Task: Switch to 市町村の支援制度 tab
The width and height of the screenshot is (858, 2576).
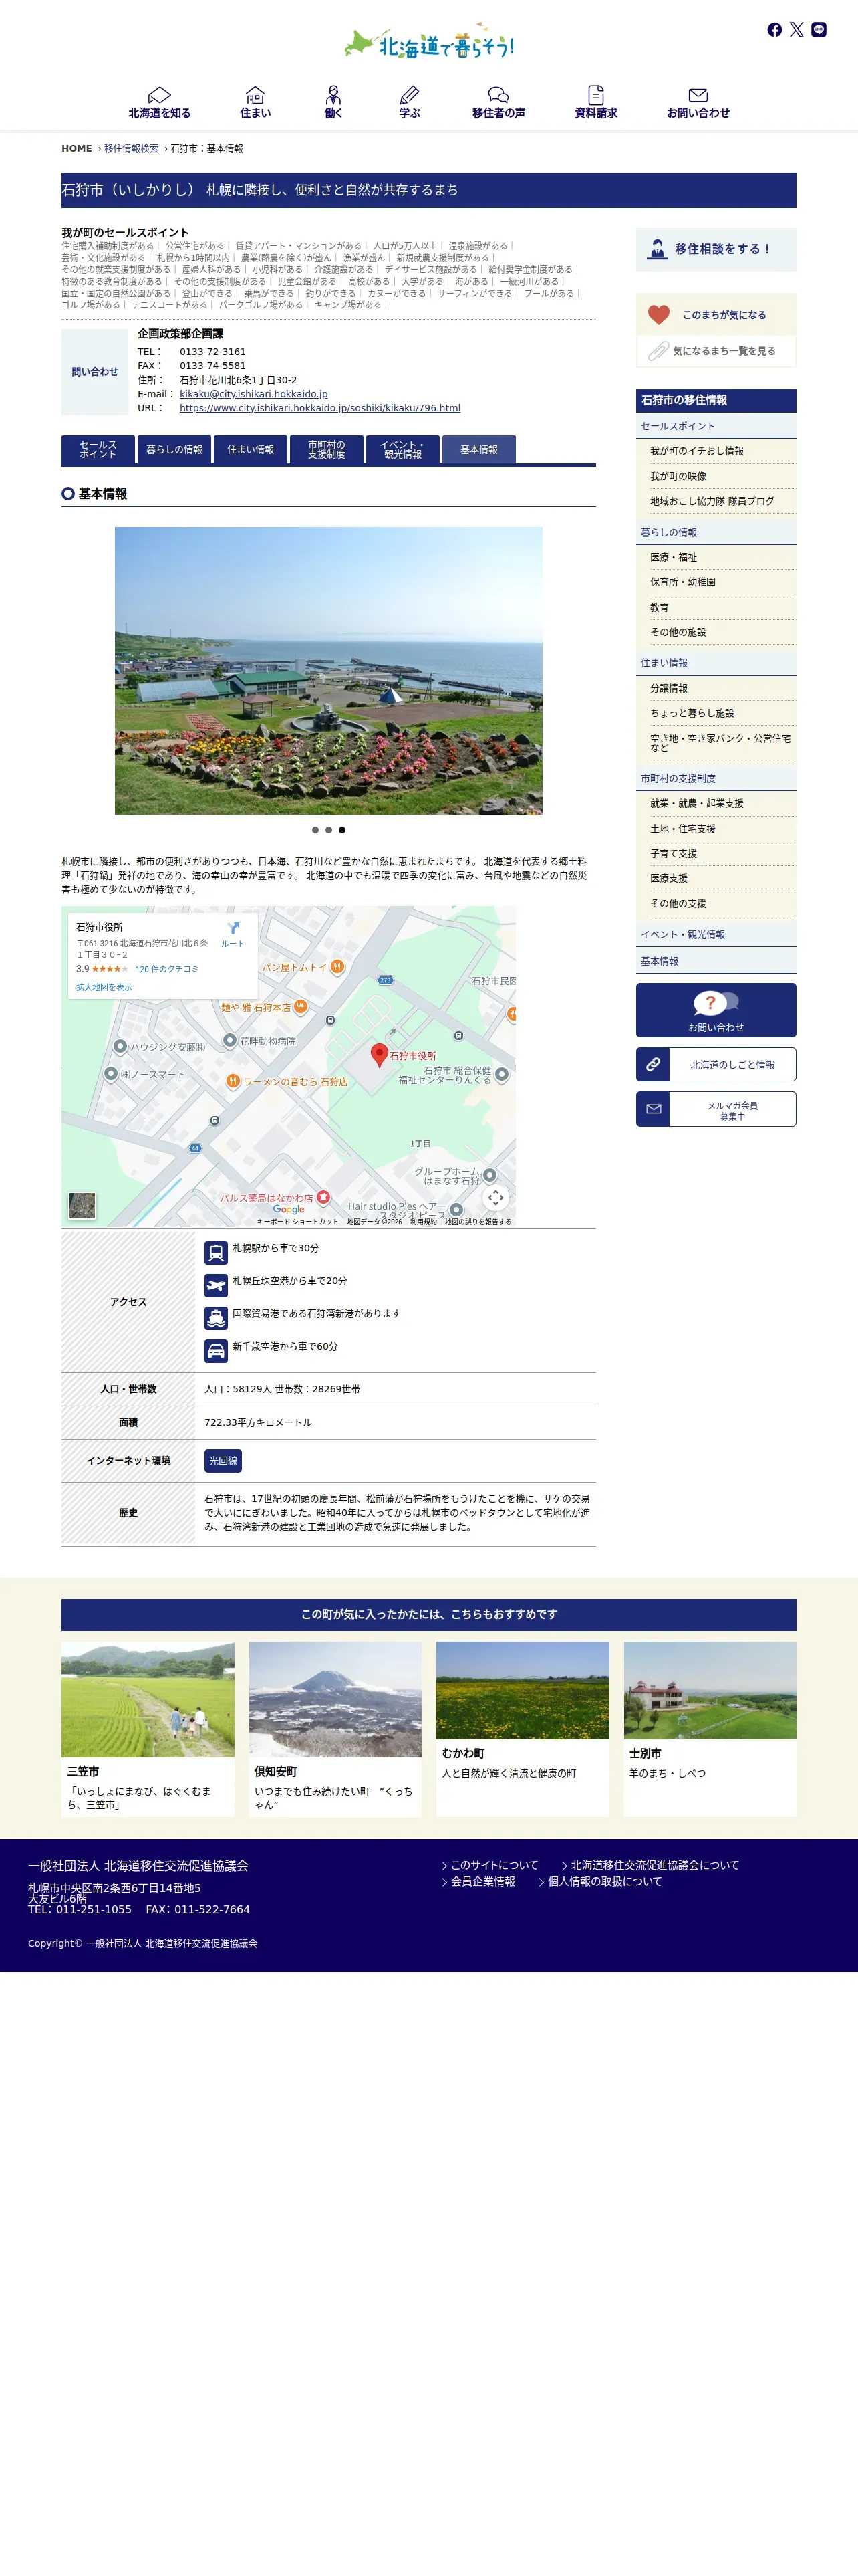Action: tap(327, 450)
